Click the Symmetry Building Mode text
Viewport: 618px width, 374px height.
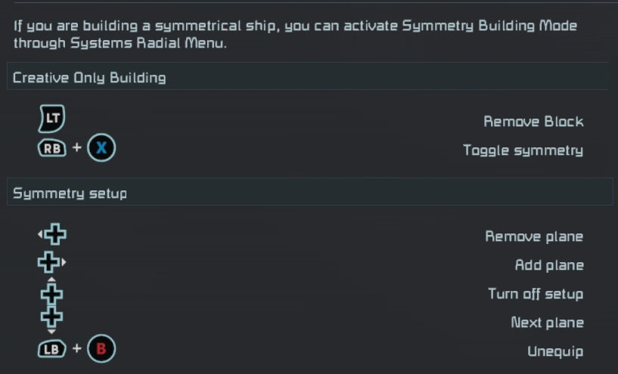[x=489, y=26]
